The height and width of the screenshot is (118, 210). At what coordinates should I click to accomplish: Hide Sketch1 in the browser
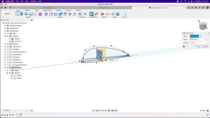pos(12,75)
